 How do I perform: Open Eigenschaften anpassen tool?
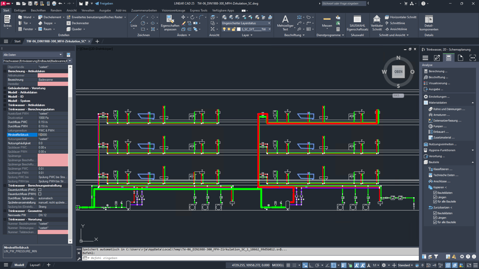[x=170, y=23]
